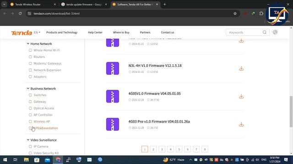The image size is (293, 164).
Task: Open the EN language dropdown
Action: pos(37,32)
